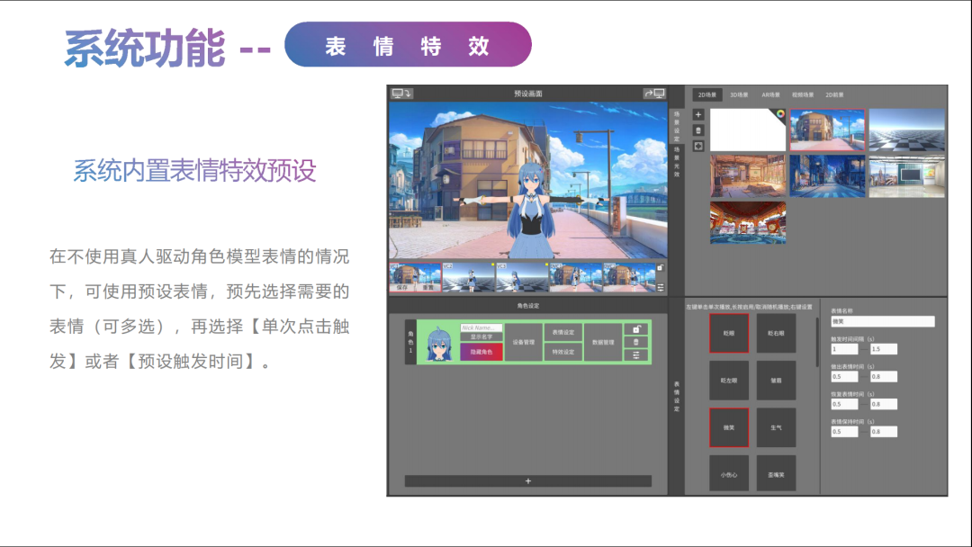Click the 触发时间间隔 minimum field showing 1
Viewport: 972px width, 547px height.
(x=844, y=349)
